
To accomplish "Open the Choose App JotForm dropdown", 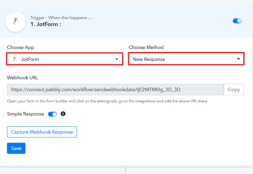I will pos(65,59).
